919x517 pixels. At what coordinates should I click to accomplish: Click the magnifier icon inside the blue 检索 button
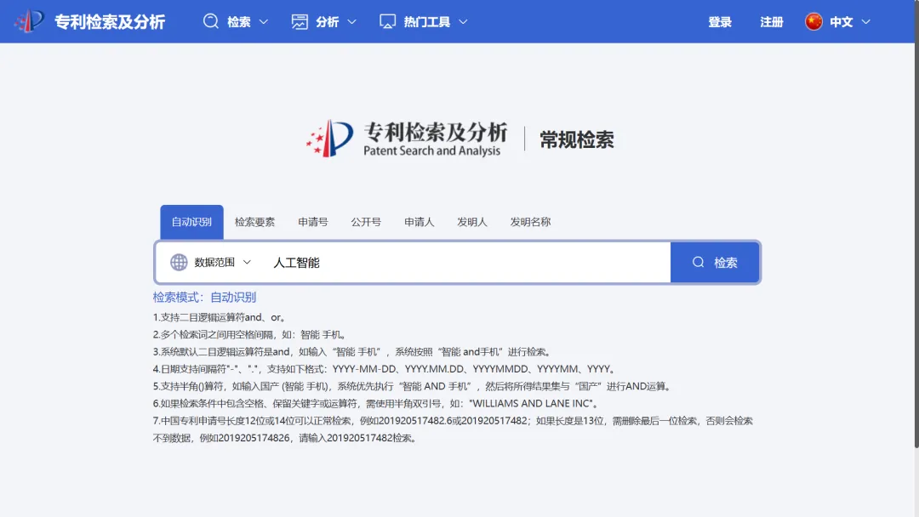pos(698,262)
